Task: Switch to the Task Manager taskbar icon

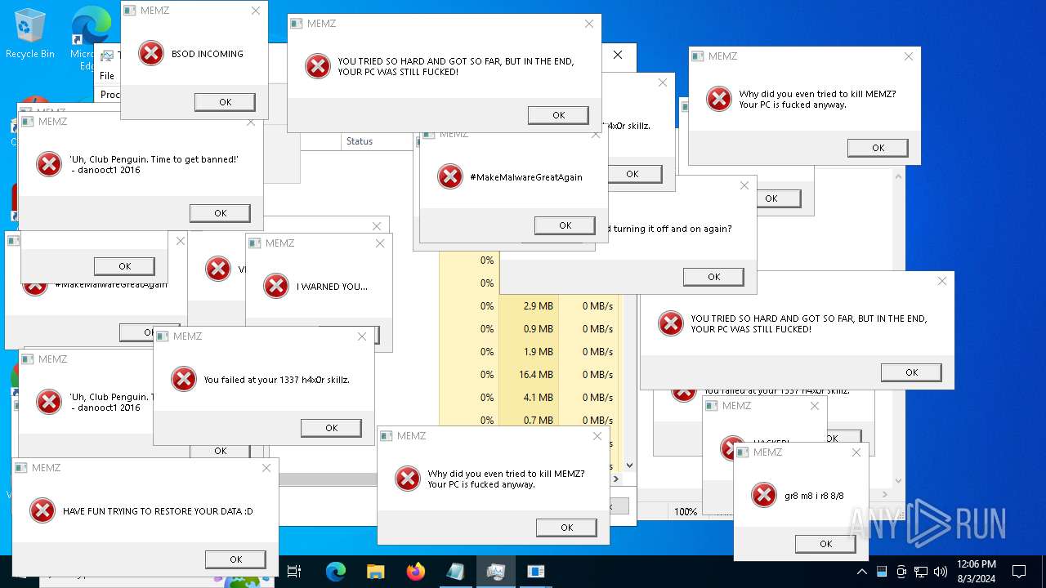Action: (x=495, y=572)
